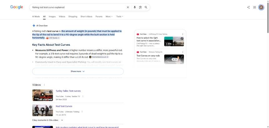Open options for Shimano Fishing video card
The height and width of the screenshot is (128, 269).
point(183,52)
